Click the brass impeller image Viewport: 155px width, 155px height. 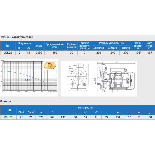[x=50, y=65]
